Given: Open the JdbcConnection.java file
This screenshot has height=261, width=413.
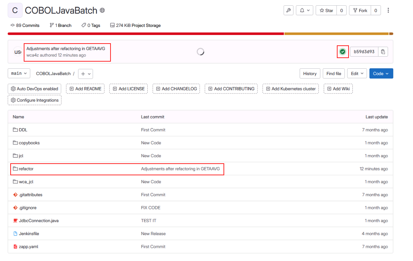Looking at the screenshot, I should 39,221.
